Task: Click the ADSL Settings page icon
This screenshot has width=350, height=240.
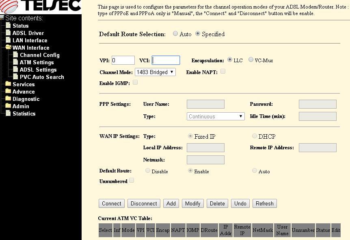Action: click(15, 69)
